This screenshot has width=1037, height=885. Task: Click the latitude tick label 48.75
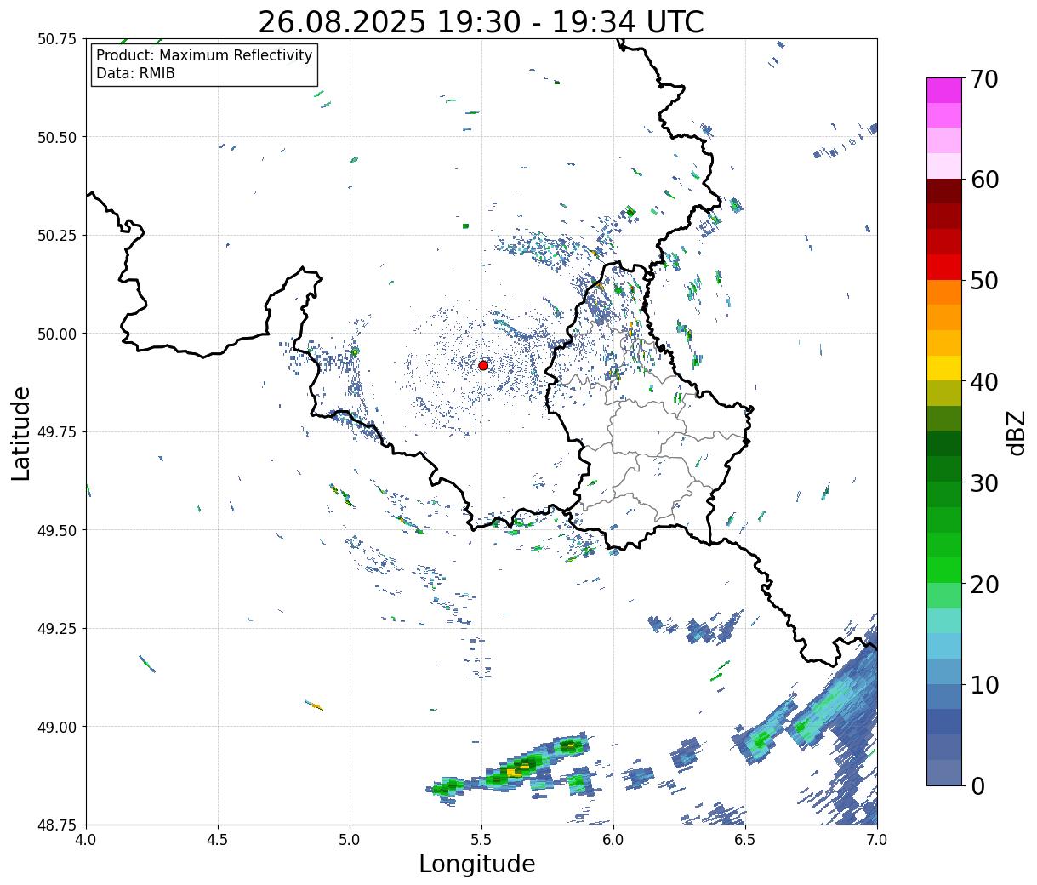[x=56, y=825]
